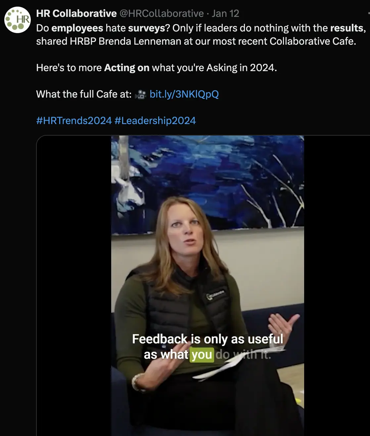The image size is (370, 436).
Task: Click the bold word "employees" in the tweet
Action: tap(77, 28)
